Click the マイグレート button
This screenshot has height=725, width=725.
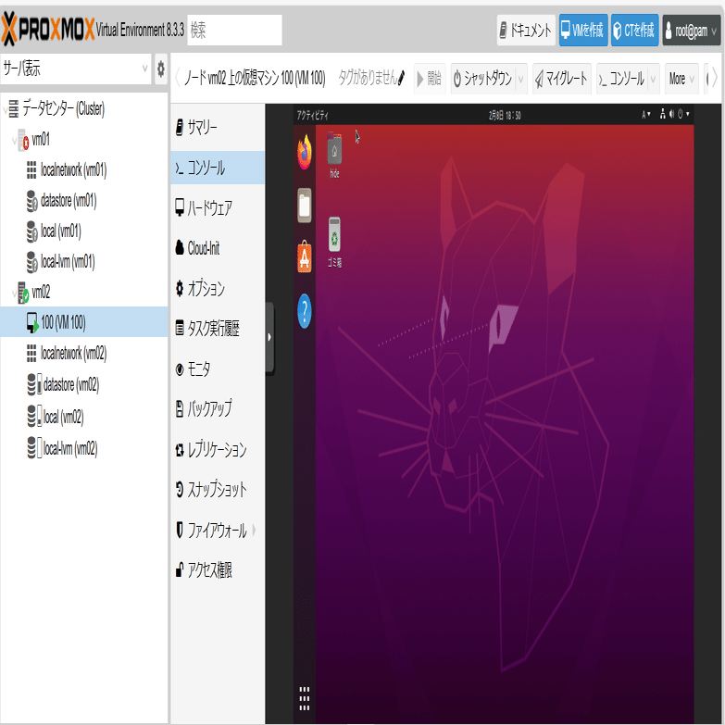[562, 79]
